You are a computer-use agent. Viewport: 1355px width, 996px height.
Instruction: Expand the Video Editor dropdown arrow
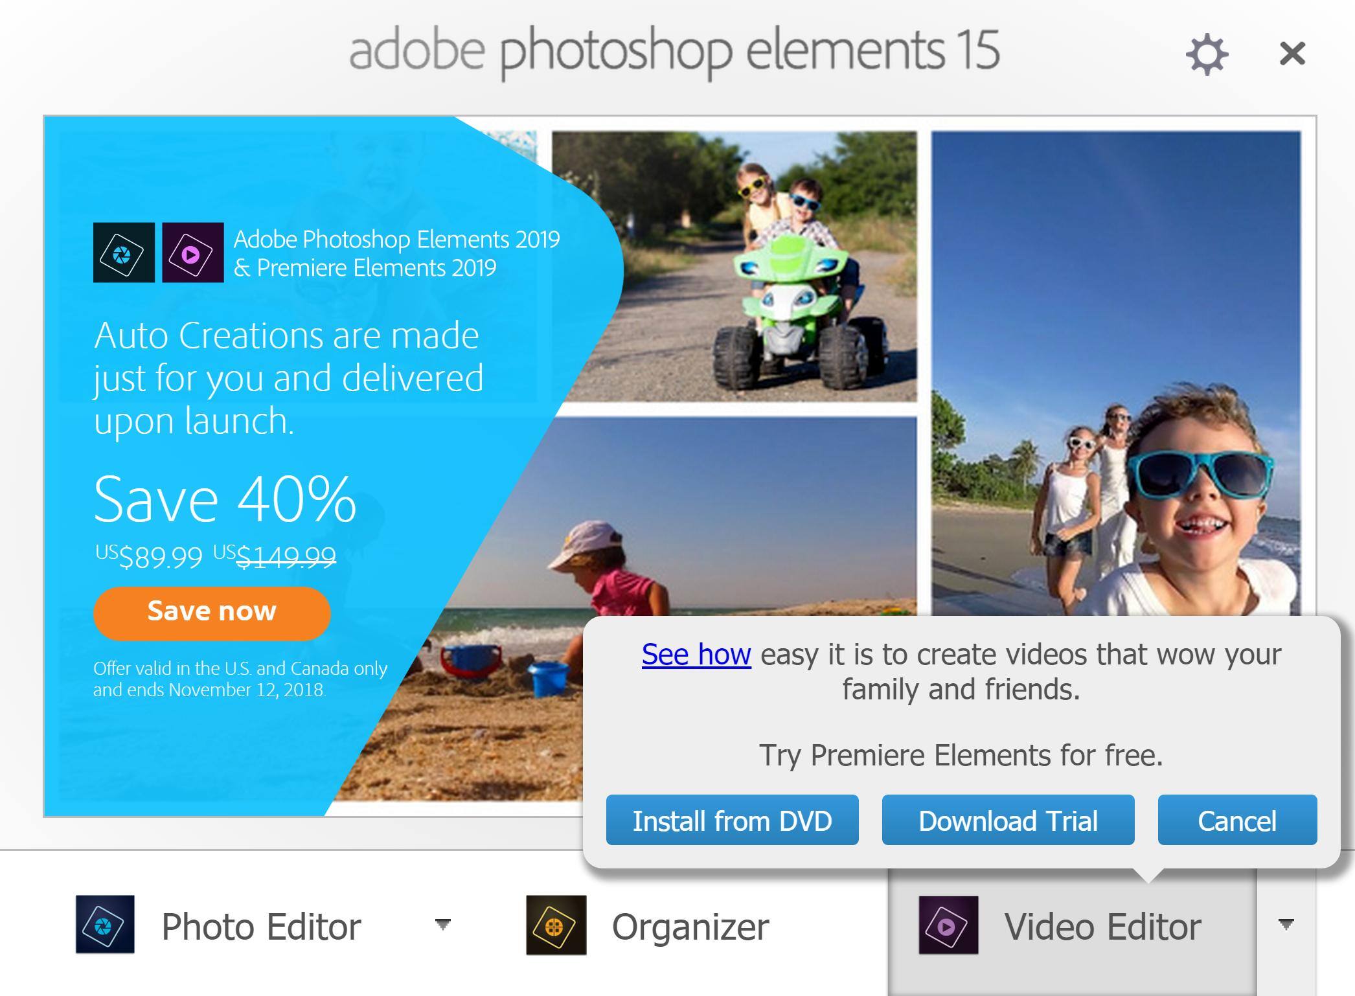click(x=1286, y=924)
